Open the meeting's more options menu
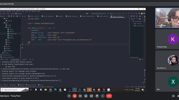Viewport: 179px width, 100px height. point(103,96)
